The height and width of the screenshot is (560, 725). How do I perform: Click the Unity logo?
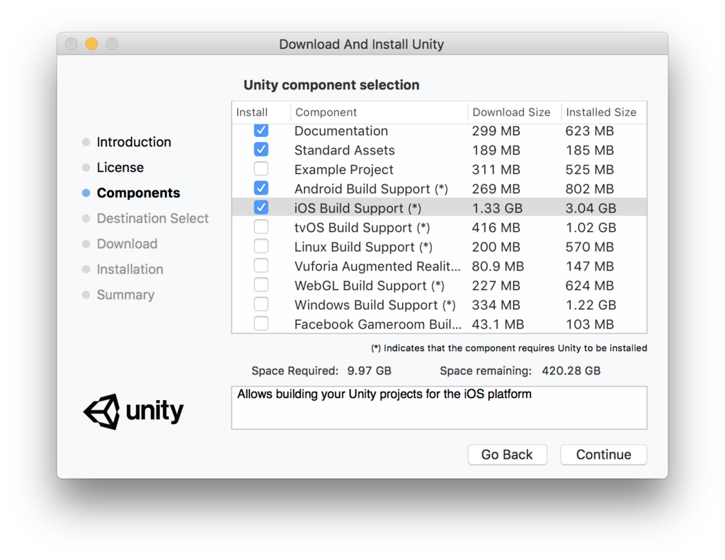click(x=133, y=411)
